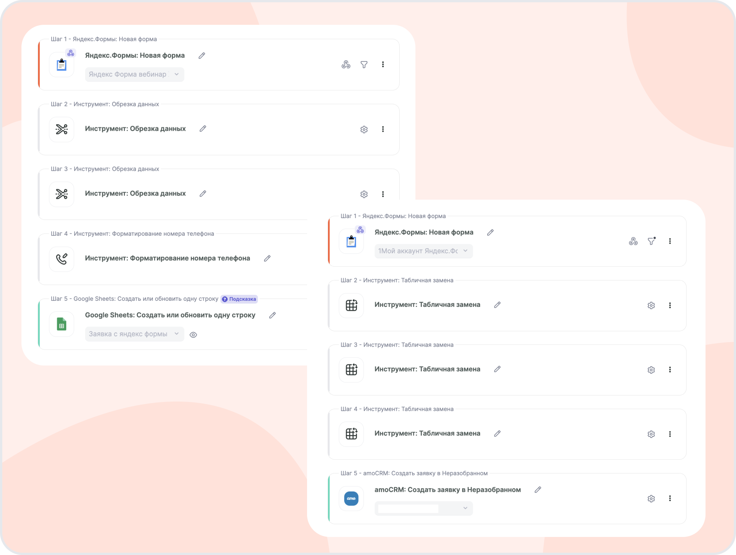This screenshot has width=736, height=555.
Task: Open the three-dot menu of Step 2 Табличная замена
Action: point(670,306)
